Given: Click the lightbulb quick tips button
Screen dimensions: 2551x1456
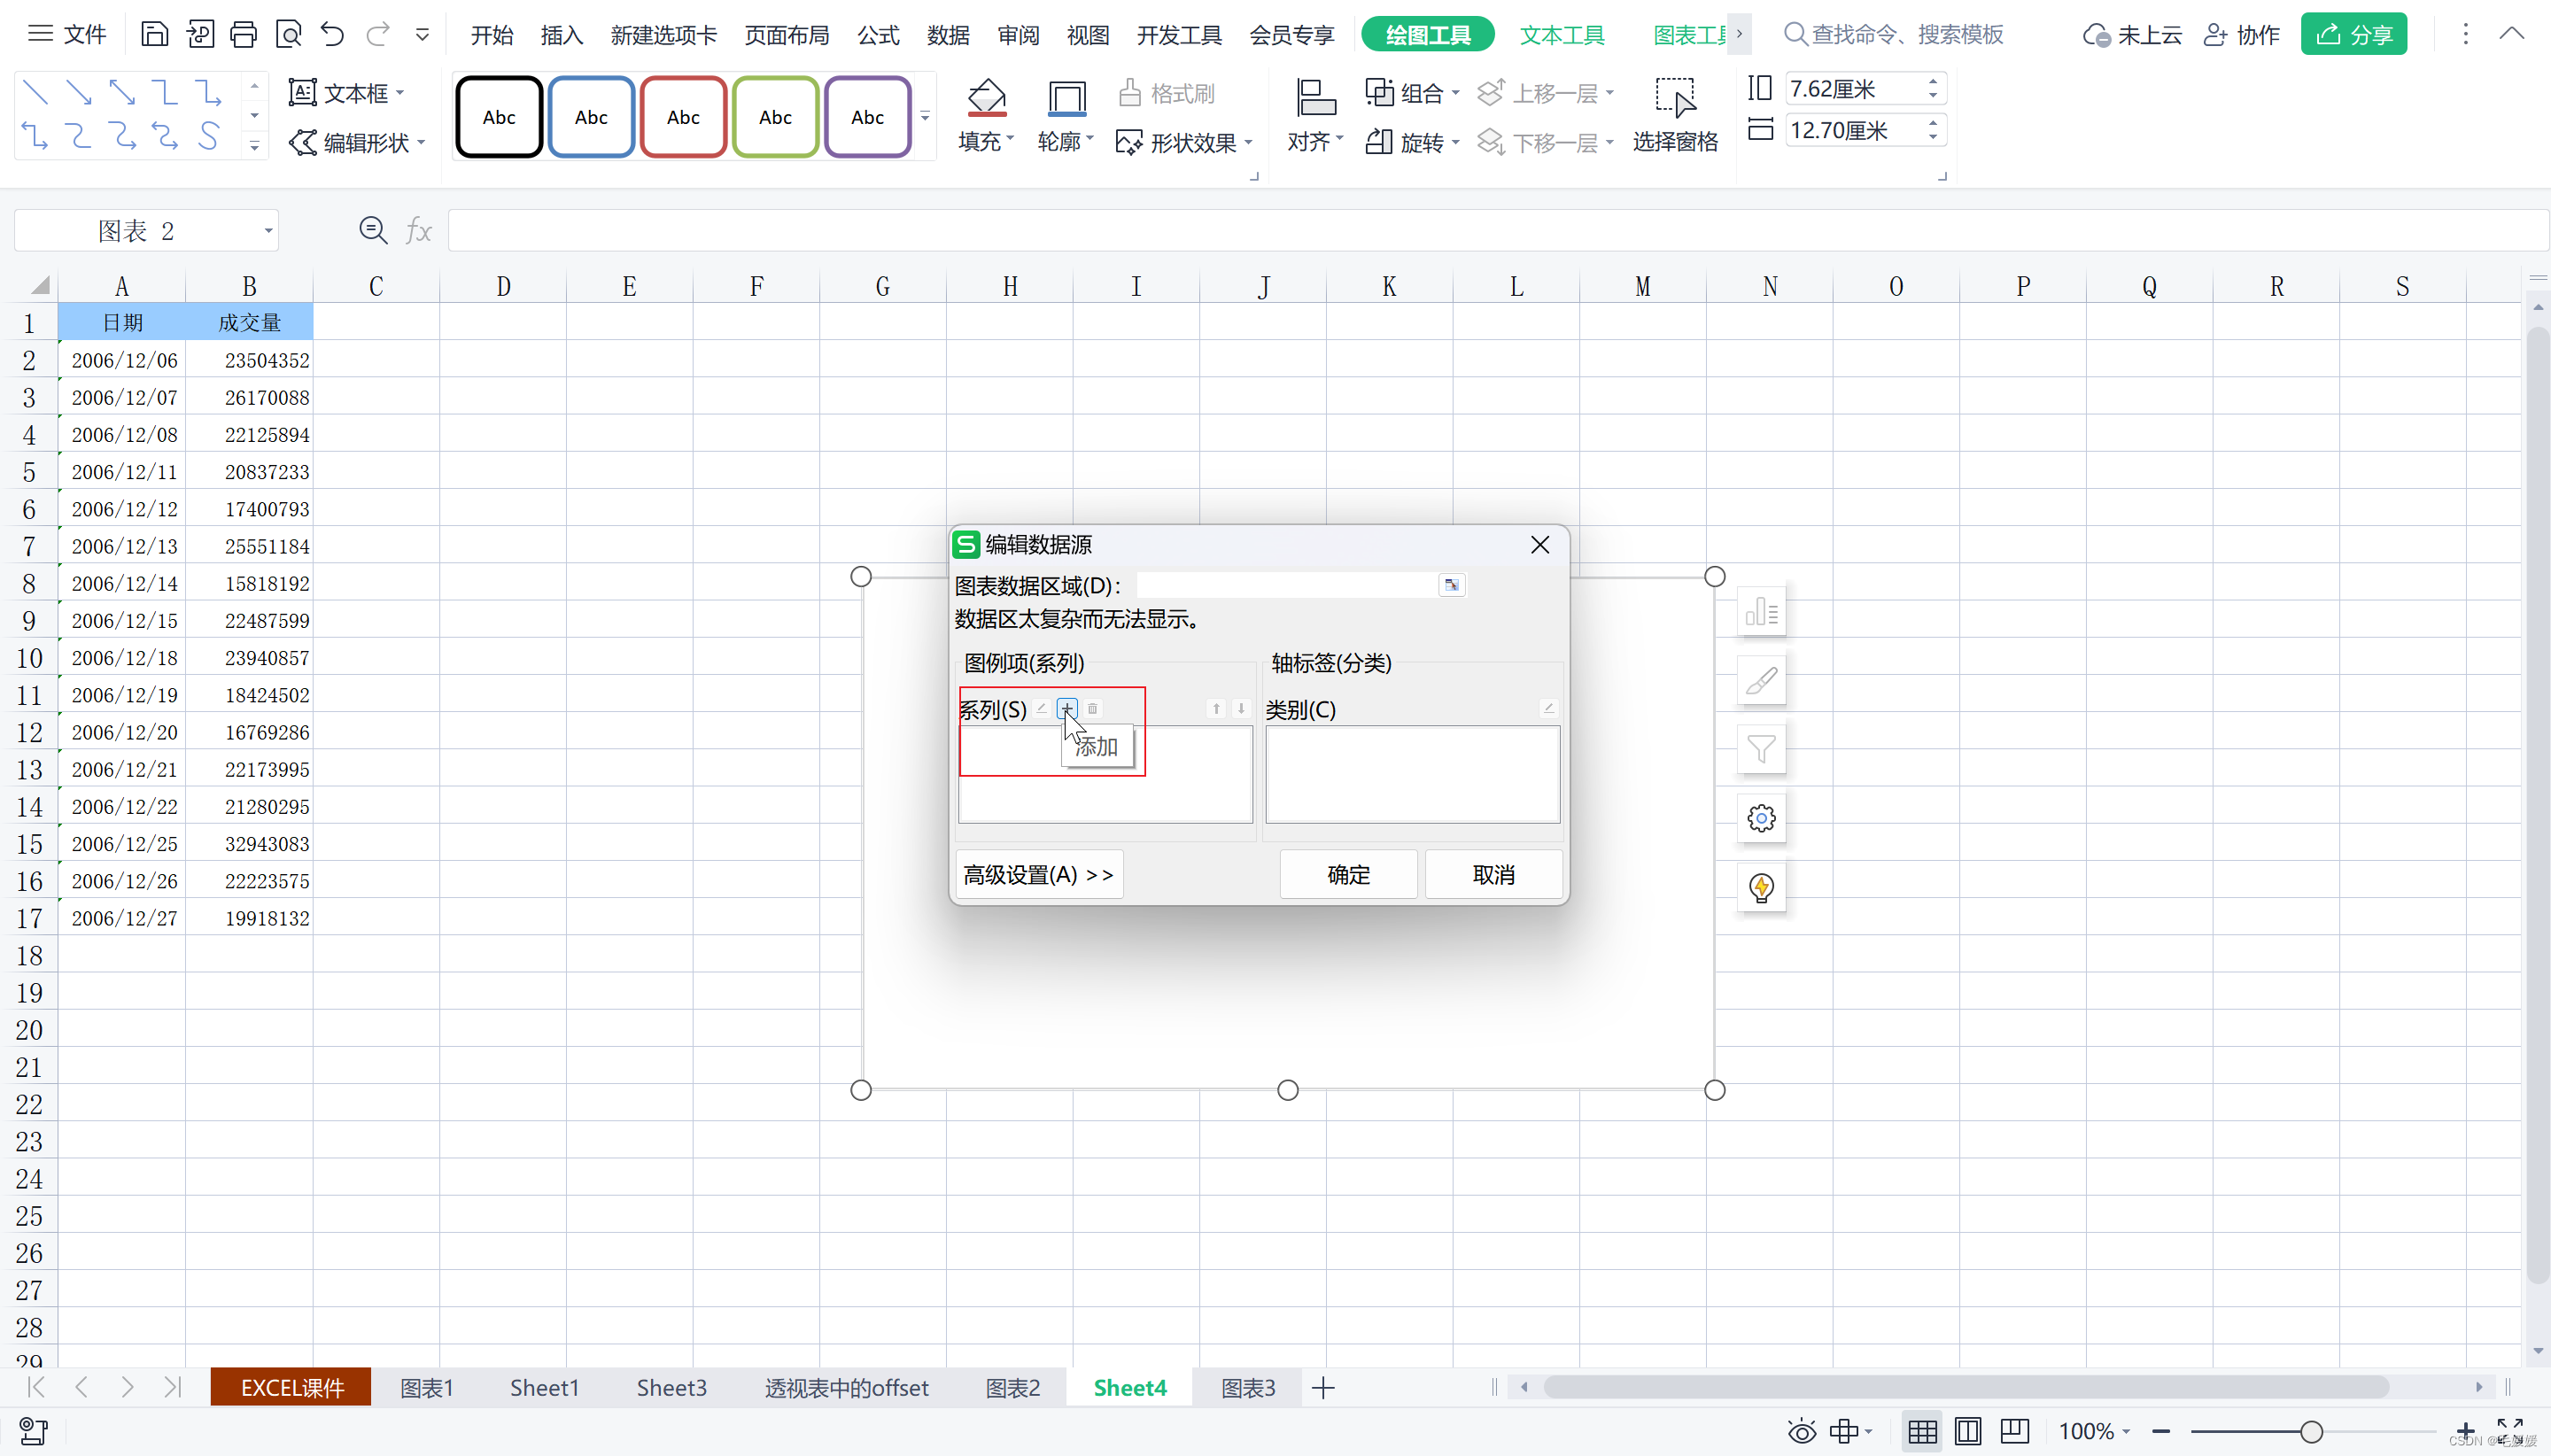Looking at the screenshot, I should point(1761,887).
